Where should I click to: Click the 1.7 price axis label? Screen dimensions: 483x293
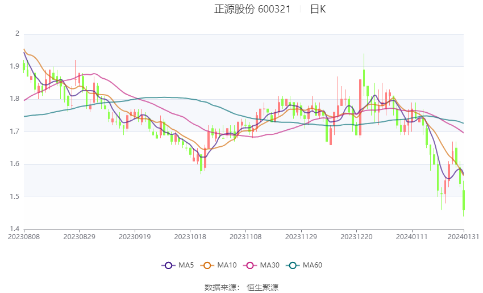click(x=14, y=131)
